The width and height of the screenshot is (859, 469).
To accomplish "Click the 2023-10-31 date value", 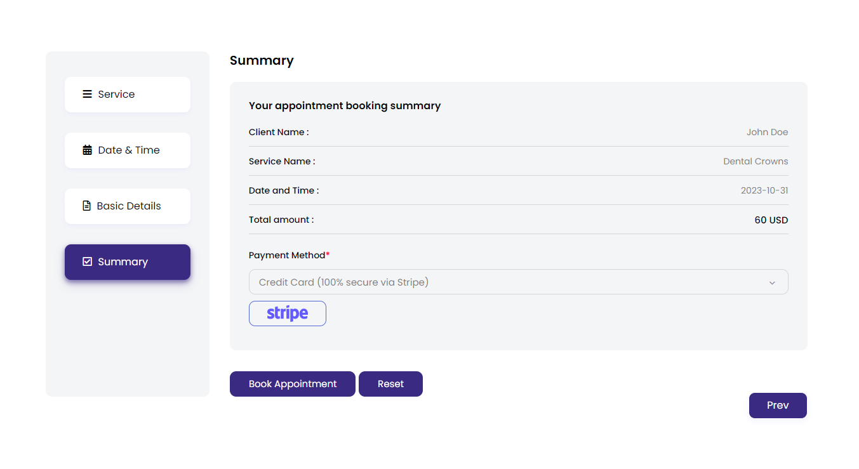I will tap(764, 191).
